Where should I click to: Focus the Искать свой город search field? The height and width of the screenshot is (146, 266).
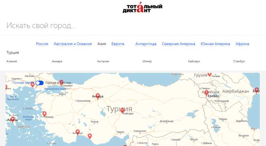(x=104, y=26)
